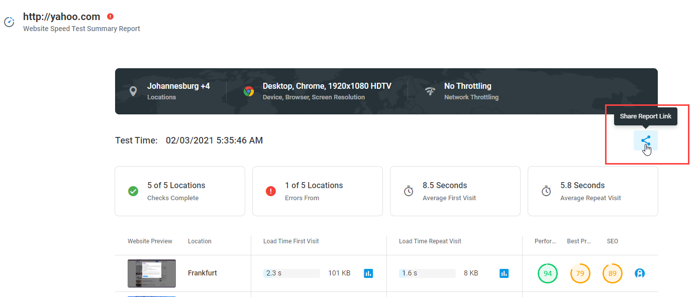
Task: Open the Frankfurt website preview thumbnail
Action: point(152,273)
